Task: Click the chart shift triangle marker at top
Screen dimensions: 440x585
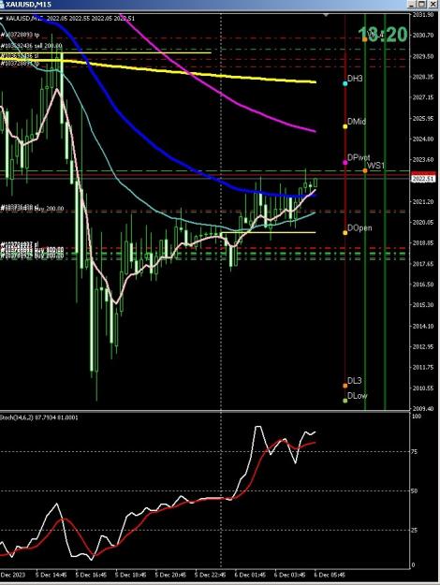Action: pyautogui.click(x=326, y=15)
